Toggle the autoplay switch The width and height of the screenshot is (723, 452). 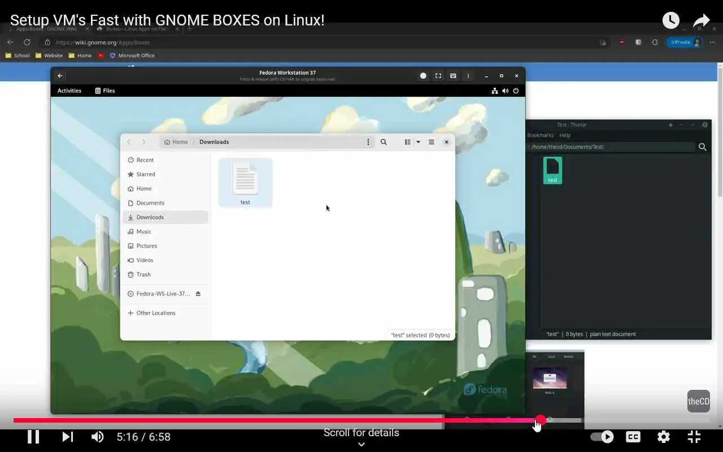(602, 437)
